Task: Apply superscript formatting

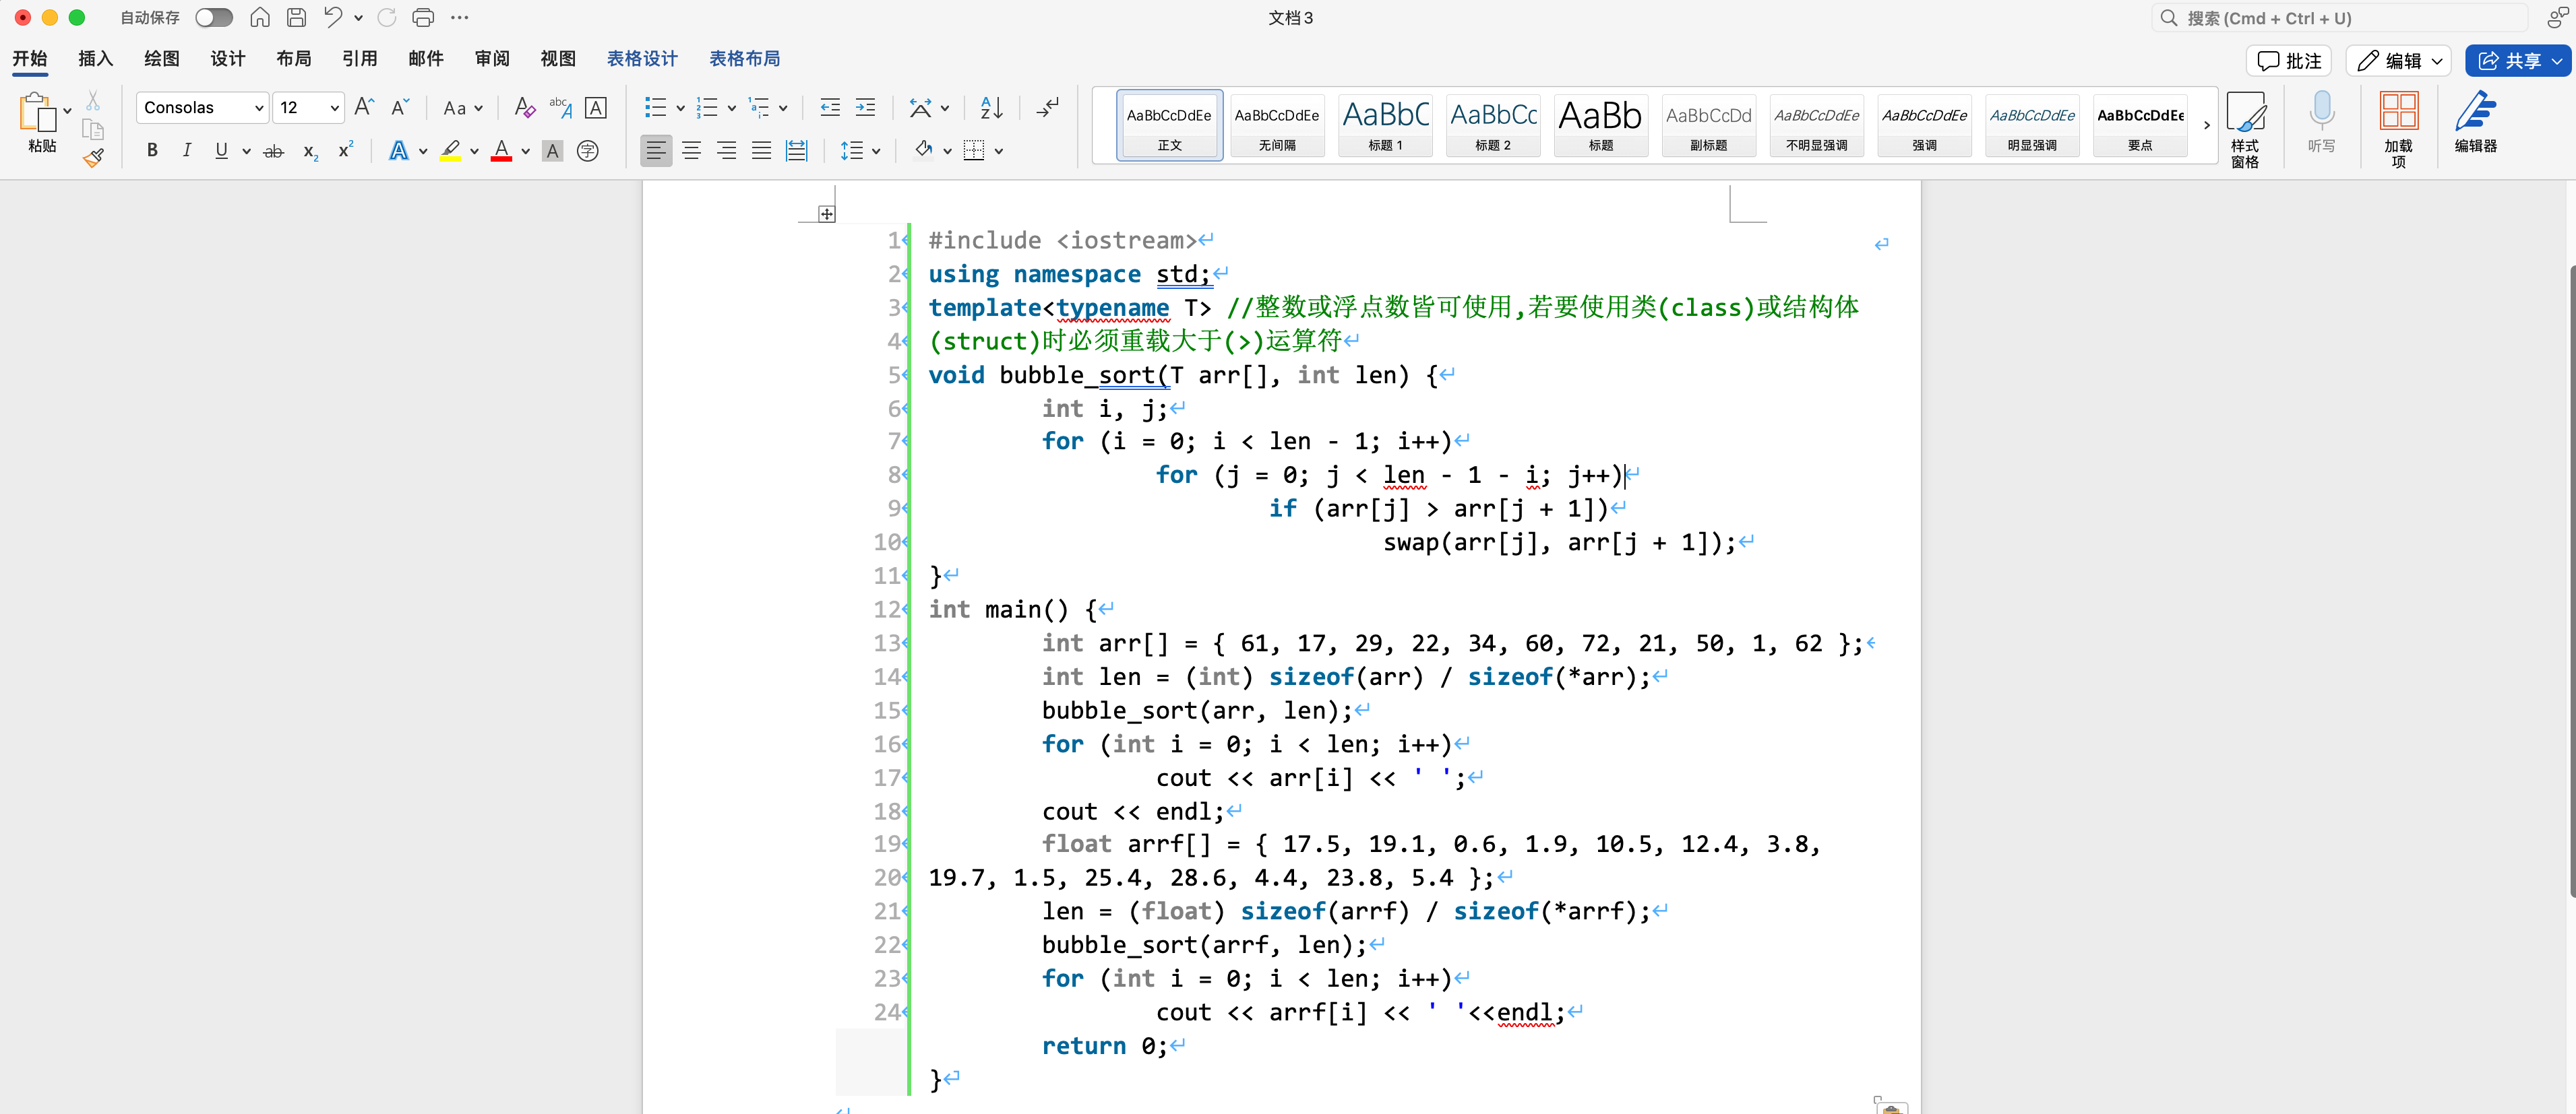Action: (346, 150)
